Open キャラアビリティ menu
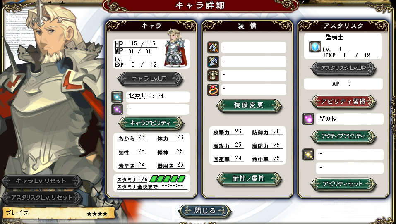Screen dimensions: 396x224 point(151,123)
